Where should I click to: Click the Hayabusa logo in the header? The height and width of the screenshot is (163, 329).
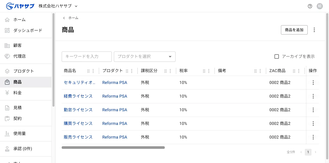tap(20, 6)
